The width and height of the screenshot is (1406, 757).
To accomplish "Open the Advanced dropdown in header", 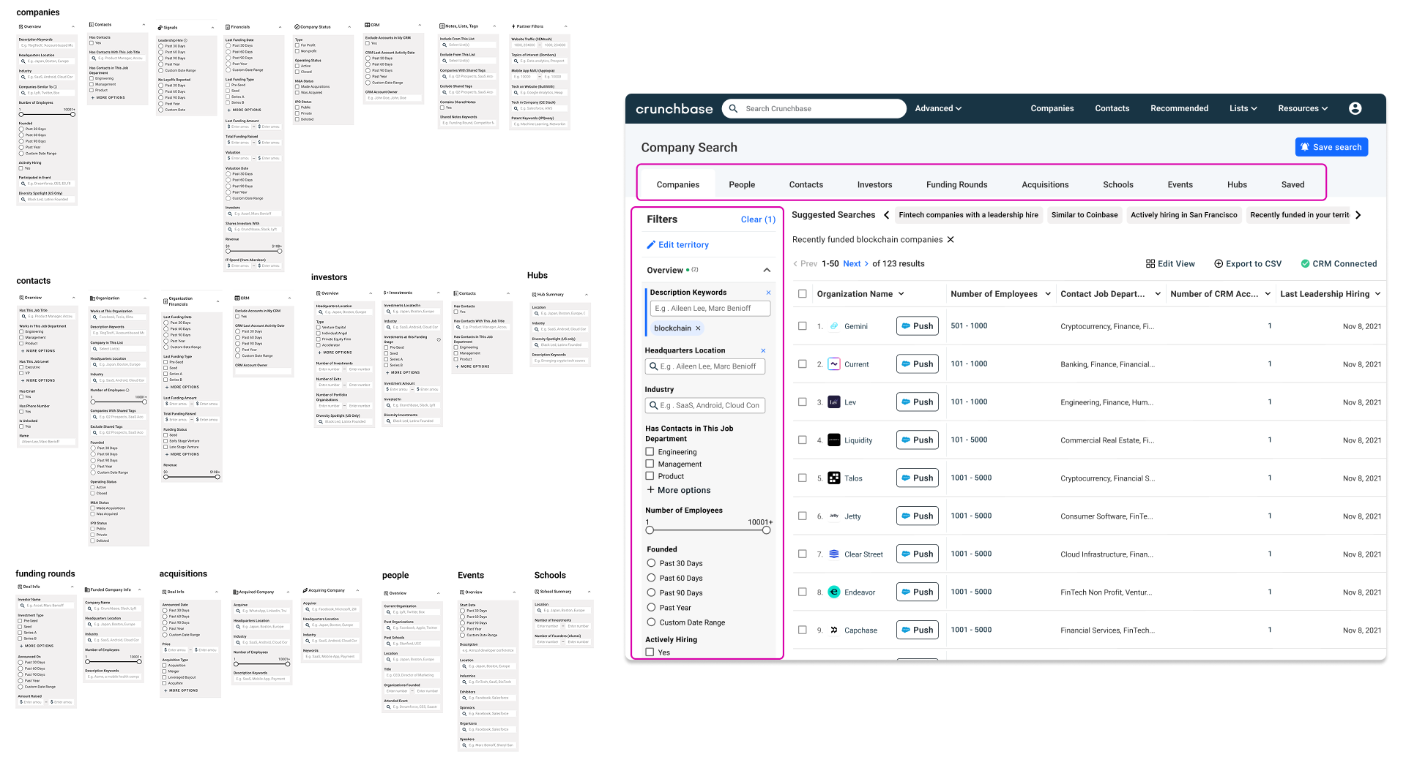I will coord(938,108).
